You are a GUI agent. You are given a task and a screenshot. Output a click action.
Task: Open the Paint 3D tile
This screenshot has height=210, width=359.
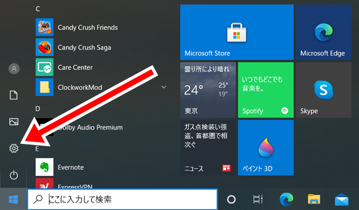(265, 148)
